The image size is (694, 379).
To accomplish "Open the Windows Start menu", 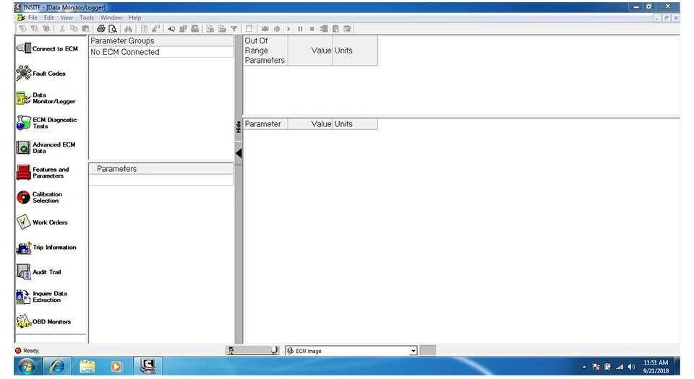I will click(x=27, y=366).
